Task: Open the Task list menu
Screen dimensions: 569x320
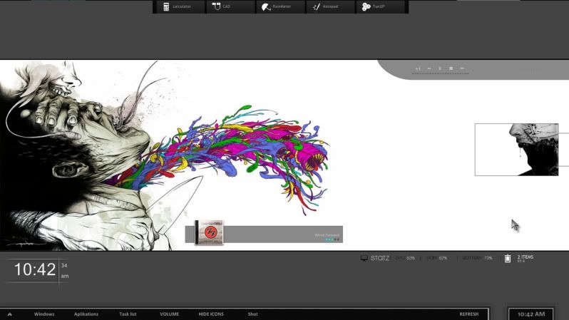Action: [128, 314]
